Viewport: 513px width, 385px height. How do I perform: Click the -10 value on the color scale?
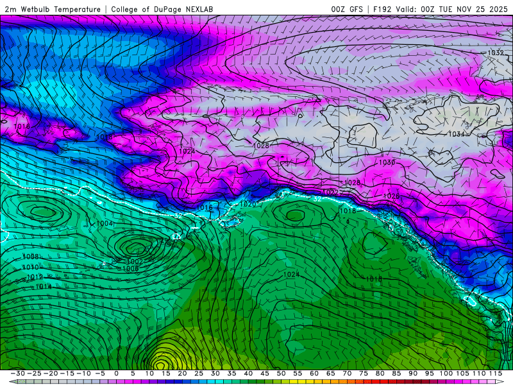(83, 373)
